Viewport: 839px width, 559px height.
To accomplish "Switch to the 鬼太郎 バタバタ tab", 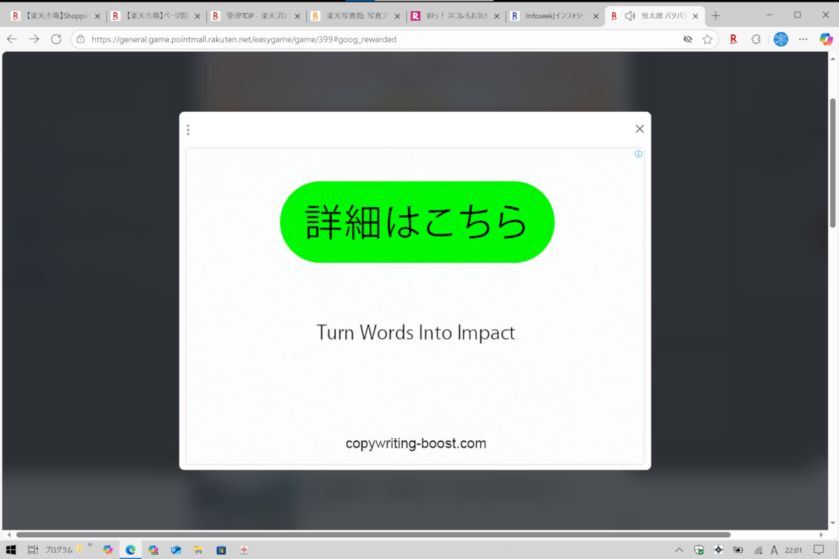I will pos(656,15).
